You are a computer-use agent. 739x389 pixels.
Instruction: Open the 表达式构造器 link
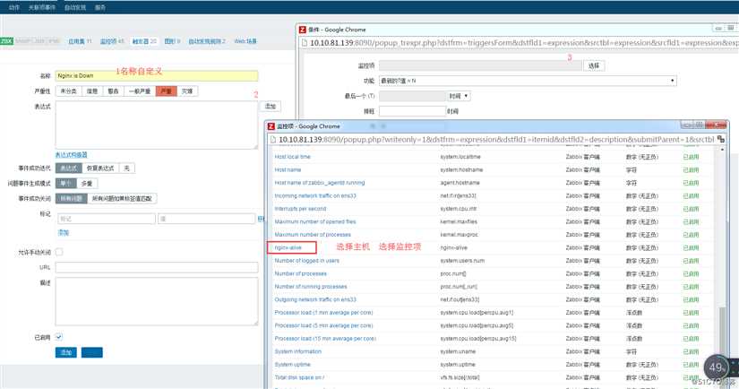71,155
